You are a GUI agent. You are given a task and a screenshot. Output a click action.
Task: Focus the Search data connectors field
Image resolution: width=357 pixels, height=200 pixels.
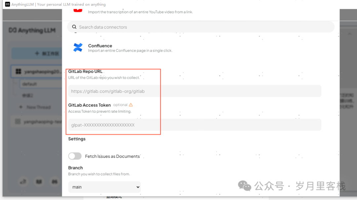pyautogui.click(x=201, y=27)
